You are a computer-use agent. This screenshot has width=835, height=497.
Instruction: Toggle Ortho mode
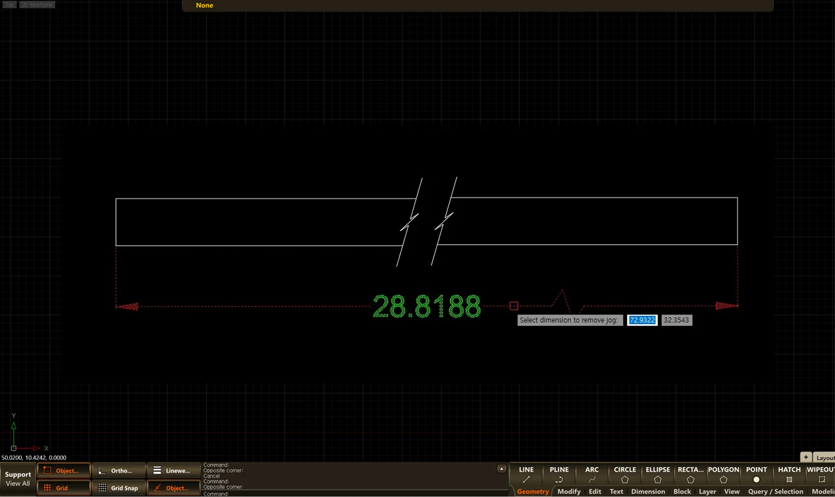click(x=119, y=470)
